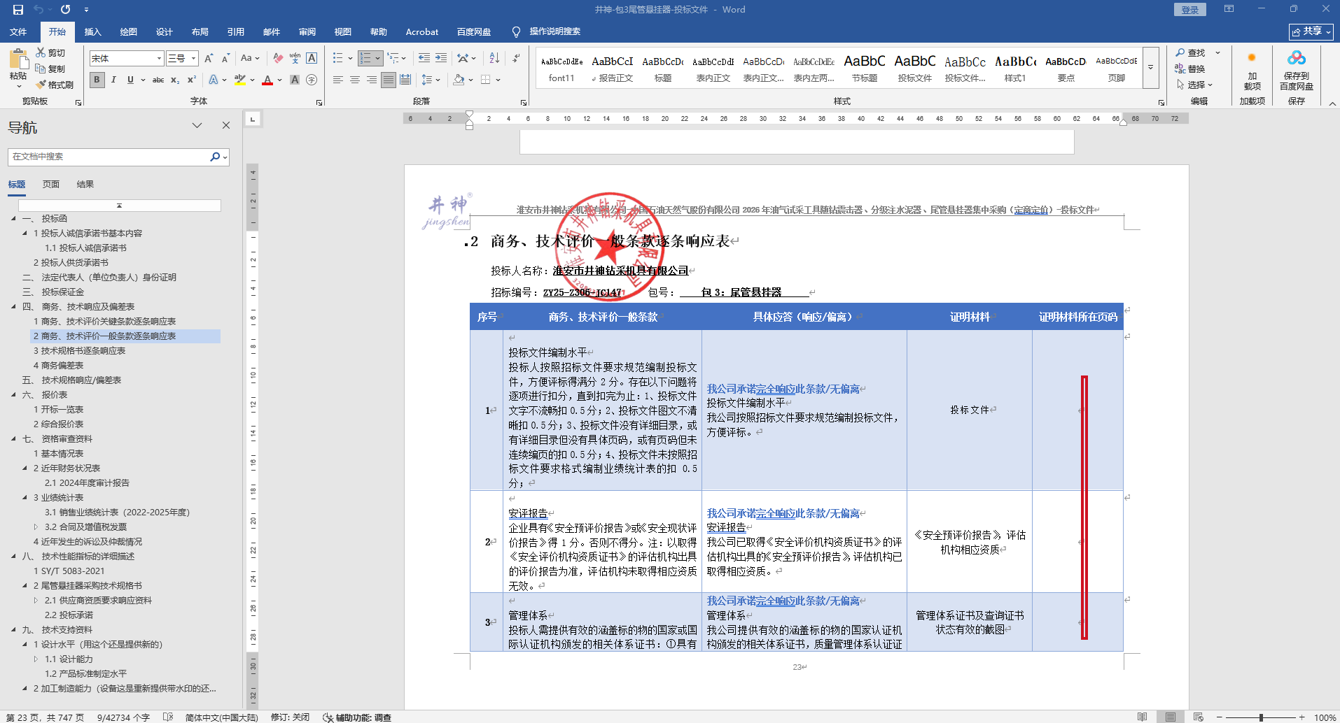Toggle Justify paragraph alignment
The width and height of the screenshot is (1340, 723).
tap(389, 80)
